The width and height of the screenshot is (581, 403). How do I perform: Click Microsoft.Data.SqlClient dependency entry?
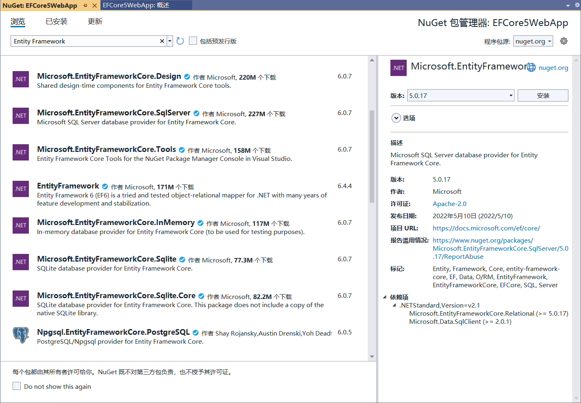tap(460, 321)
